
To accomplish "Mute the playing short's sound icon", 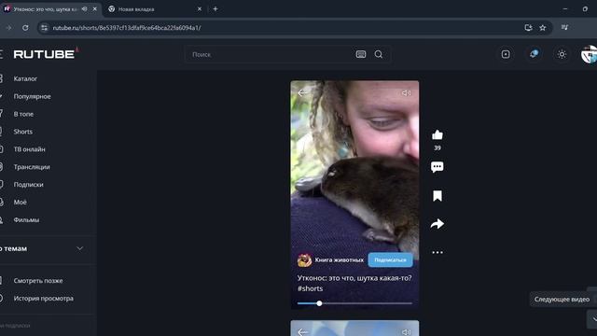I will pyautogui.click(x=407, y=93).
